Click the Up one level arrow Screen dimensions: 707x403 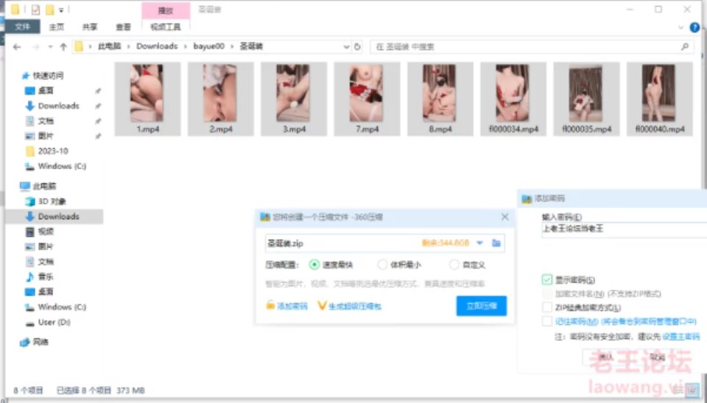(x=63, y=46)
